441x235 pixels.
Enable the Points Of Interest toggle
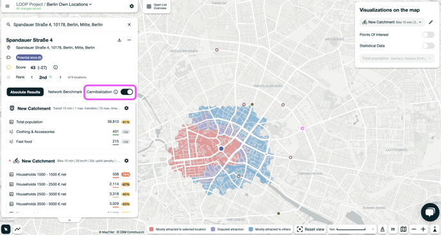pyautogui.click(x=428, y=35)
